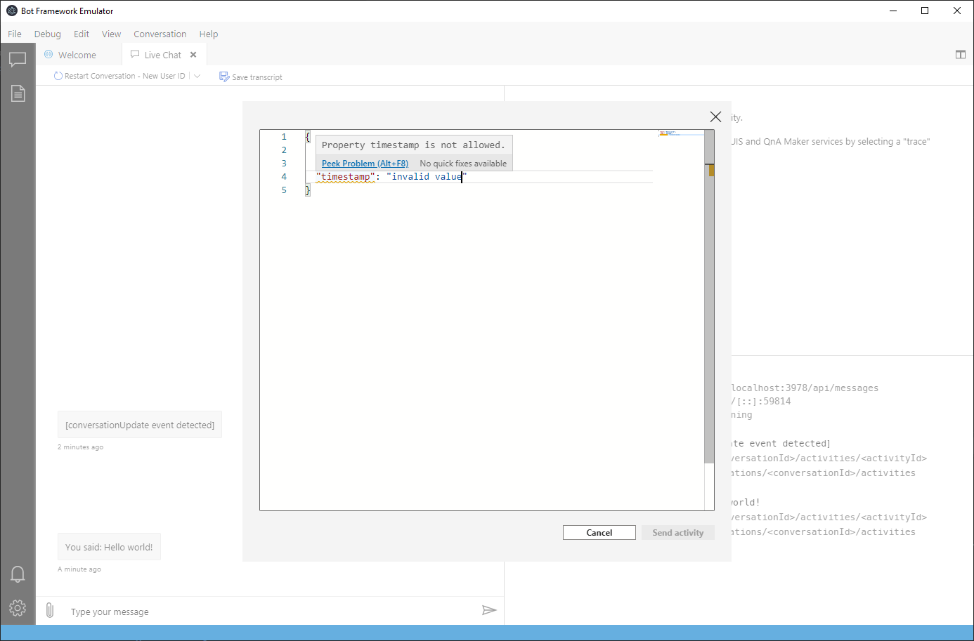Image resolution: width=974 pixels, height=641 pixels.
Task: Expand the Restart Conversation dropdown arrow
Action: (197, 76)
